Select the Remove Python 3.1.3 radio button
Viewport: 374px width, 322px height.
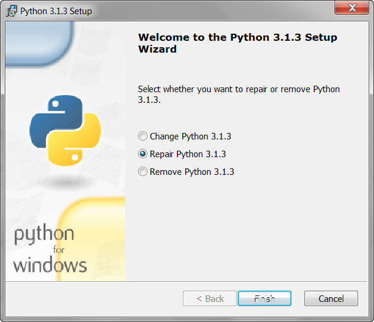[x=143, y=172]
